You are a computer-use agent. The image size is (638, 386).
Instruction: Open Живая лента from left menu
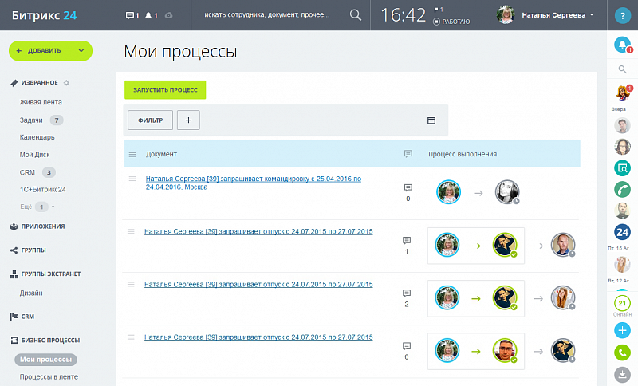pos(41,102)
